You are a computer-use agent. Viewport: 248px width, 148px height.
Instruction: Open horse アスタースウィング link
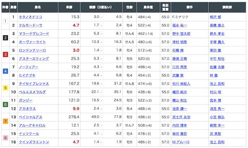click(34, 59)
